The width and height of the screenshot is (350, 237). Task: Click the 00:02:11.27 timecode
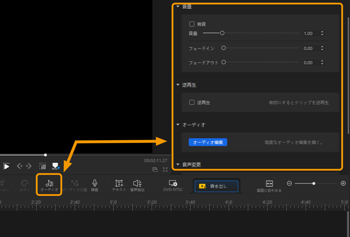pyautogui.click(x=155, y=160)
